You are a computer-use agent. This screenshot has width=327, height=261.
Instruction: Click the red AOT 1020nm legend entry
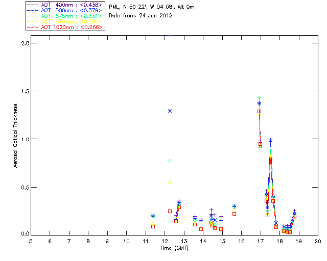65,27
